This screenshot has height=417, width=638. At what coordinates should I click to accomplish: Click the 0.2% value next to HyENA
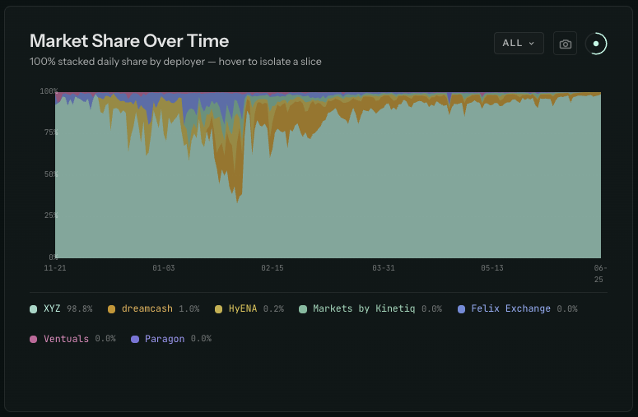273,309
